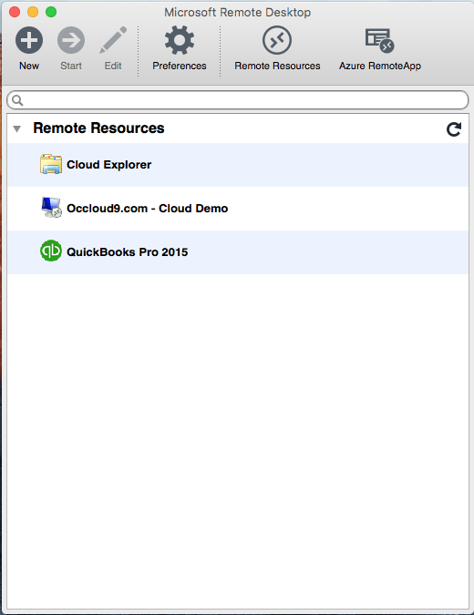Refresh Remote Resources with circular arrow
The height and width of the screenshot is (615, 474).
pos(454,129)
